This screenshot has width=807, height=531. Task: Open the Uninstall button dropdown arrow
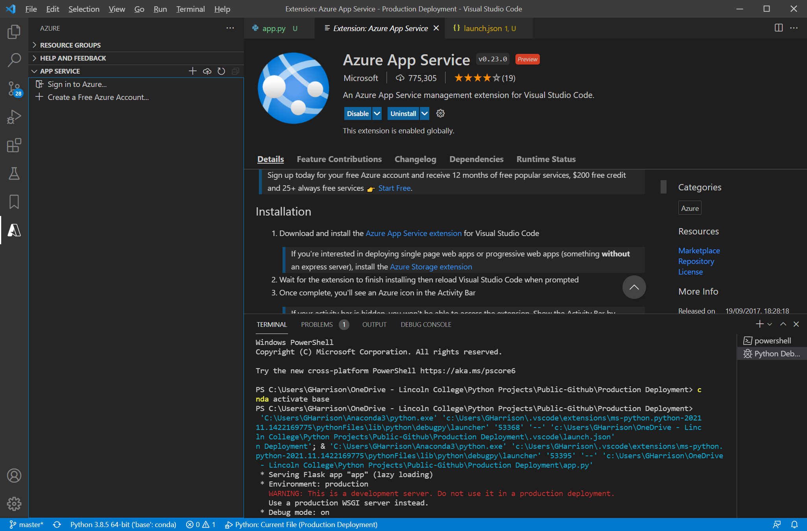(x=425, y=114)
